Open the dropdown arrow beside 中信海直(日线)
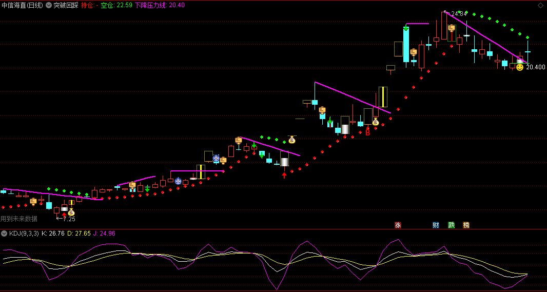 click(48, 5)
